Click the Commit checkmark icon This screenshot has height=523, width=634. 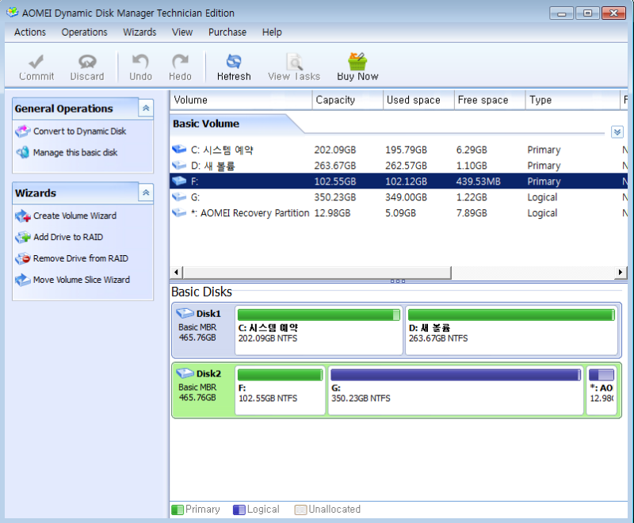click(x=36, y=62)
